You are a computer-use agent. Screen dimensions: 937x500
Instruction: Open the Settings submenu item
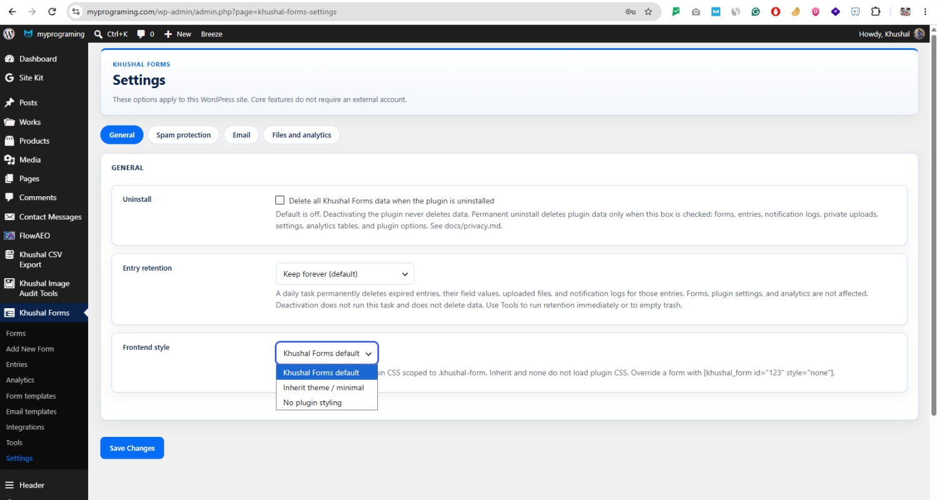19,458
